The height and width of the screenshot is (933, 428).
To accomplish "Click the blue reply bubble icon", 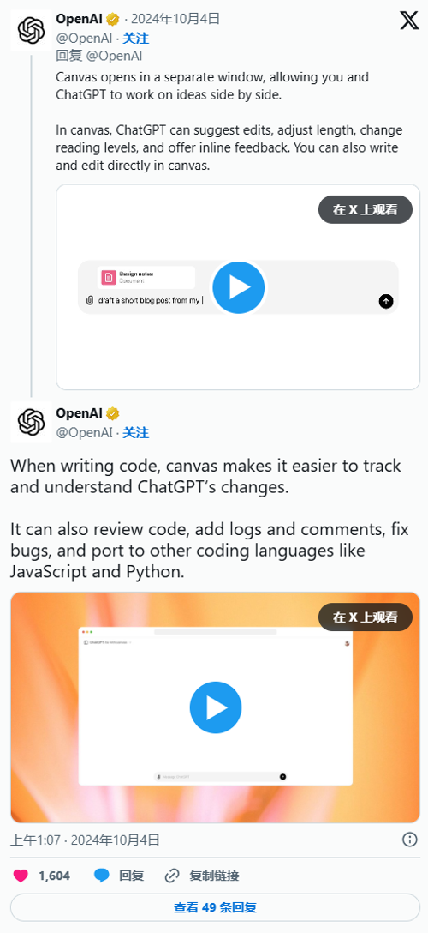I will point(102,876).
